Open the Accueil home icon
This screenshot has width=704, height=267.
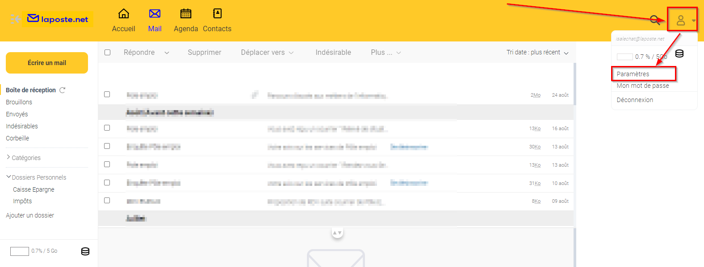coord(124,14)
